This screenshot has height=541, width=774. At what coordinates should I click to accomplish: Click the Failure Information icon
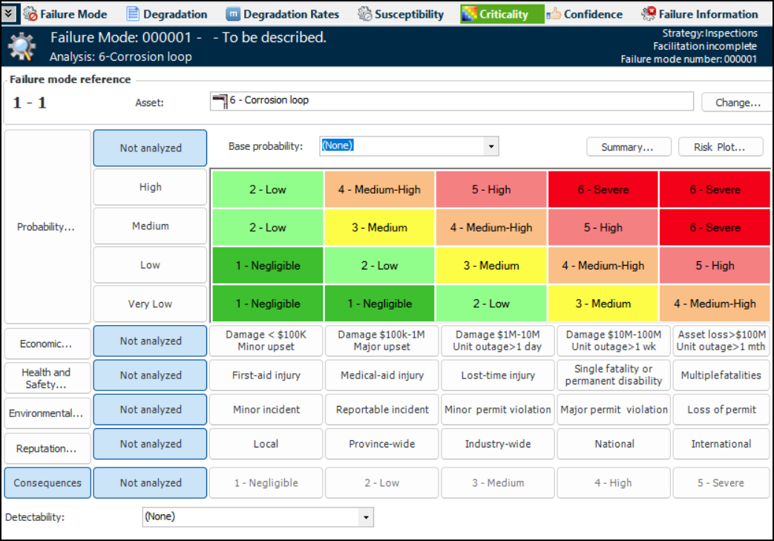[648, 13]
